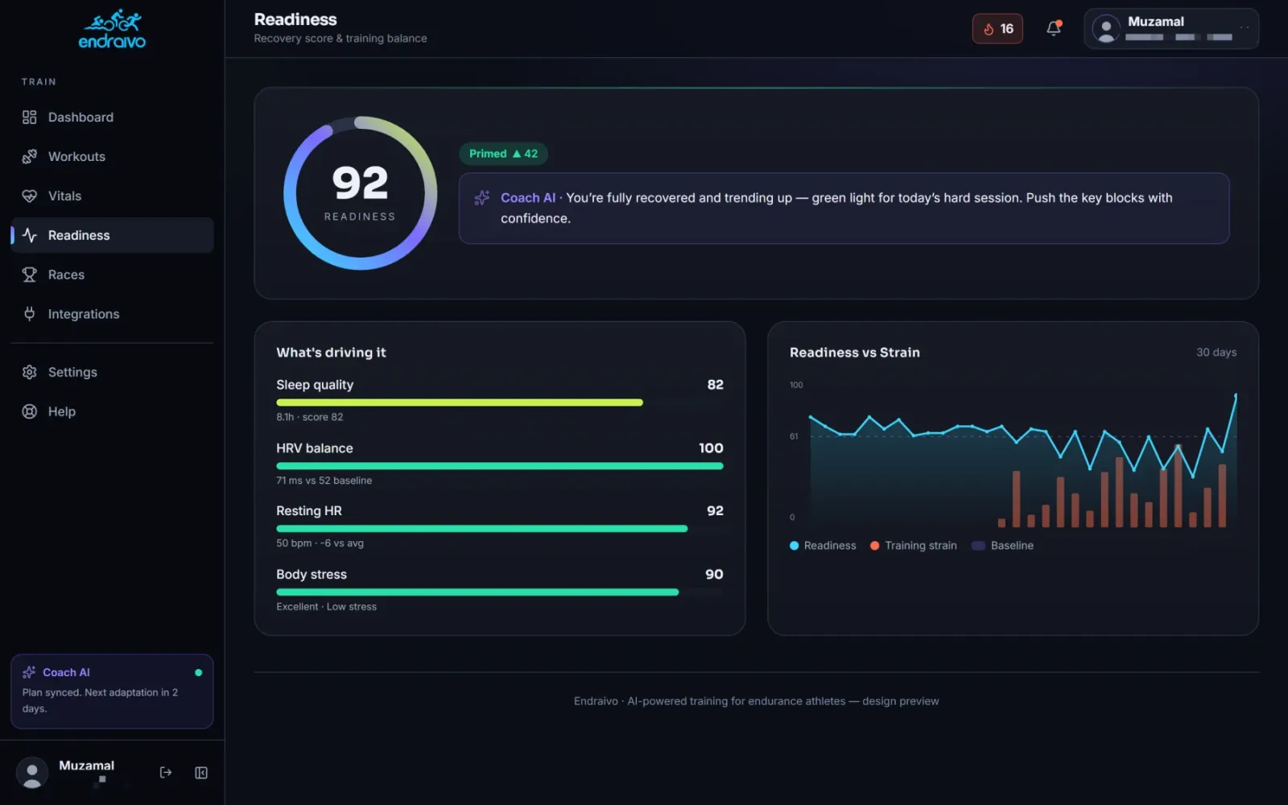Click the top-right Muzamal avatar
Image resolution: width=1288 pixels, height=805 pixels.
click(1106, 29)
